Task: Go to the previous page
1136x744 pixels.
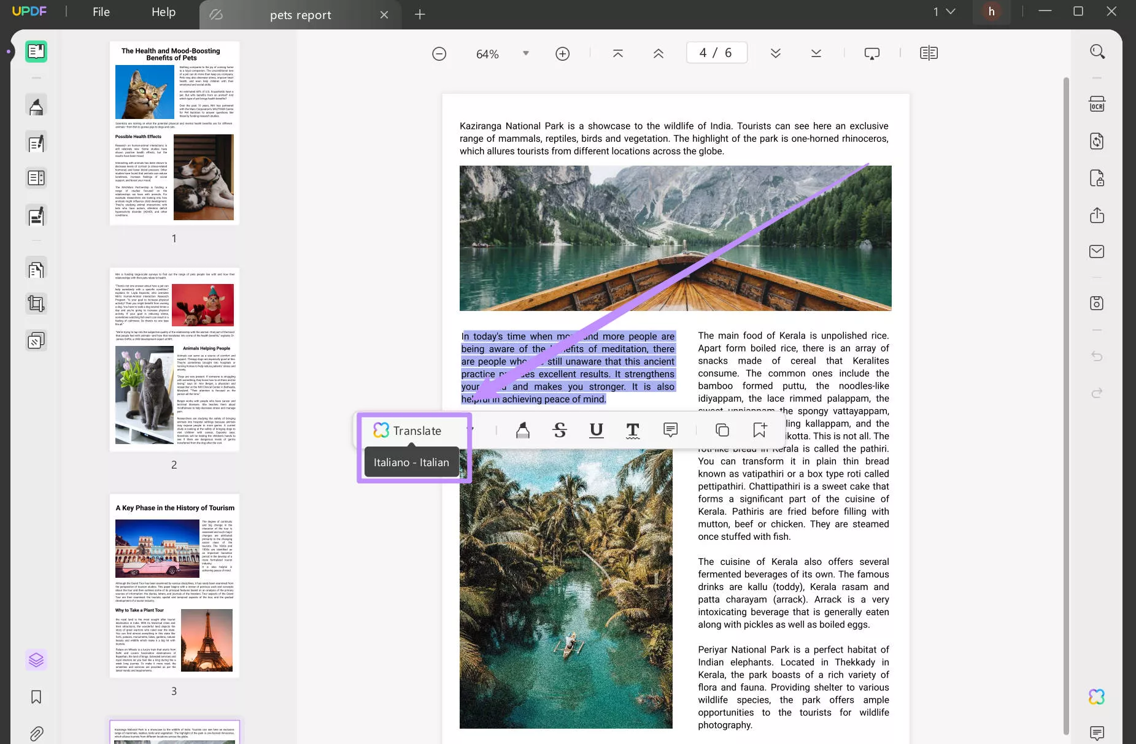Action: [x=659, y=54]
